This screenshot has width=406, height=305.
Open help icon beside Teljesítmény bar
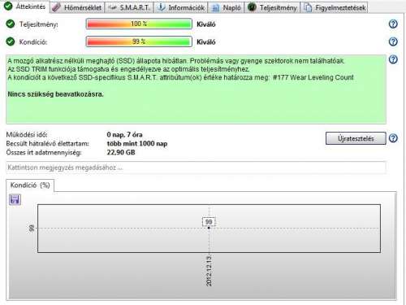(x=393, y=24)
